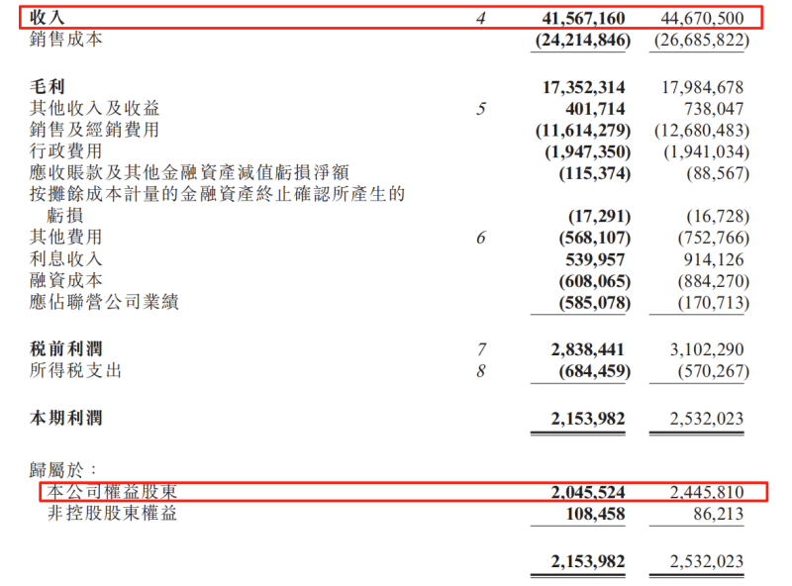Click the 所得税支出 label
The height and width of the screenshot is (586, 792).
(75, 370)
